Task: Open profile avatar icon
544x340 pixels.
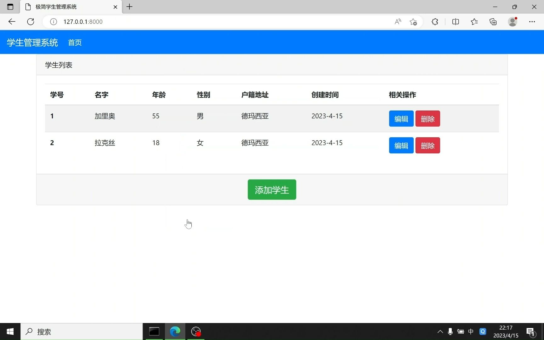Action: point(513,22)
